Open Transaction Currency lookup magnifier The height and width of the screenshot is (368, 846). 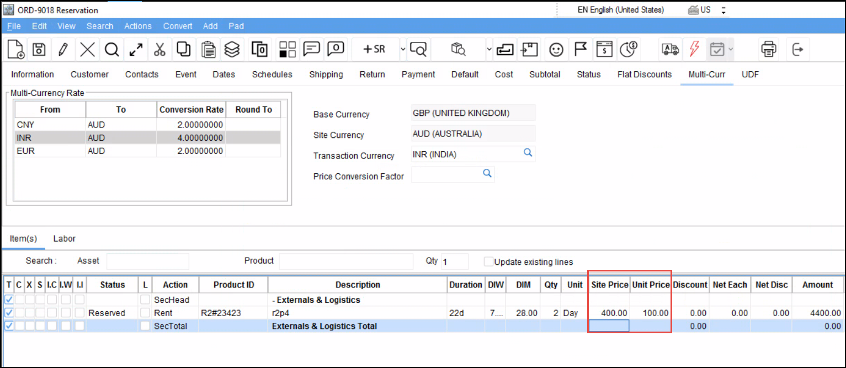coord(528,153)
